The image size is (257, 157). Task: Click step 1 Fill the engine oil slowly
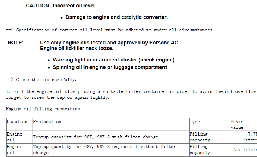[x=131, y=94]
